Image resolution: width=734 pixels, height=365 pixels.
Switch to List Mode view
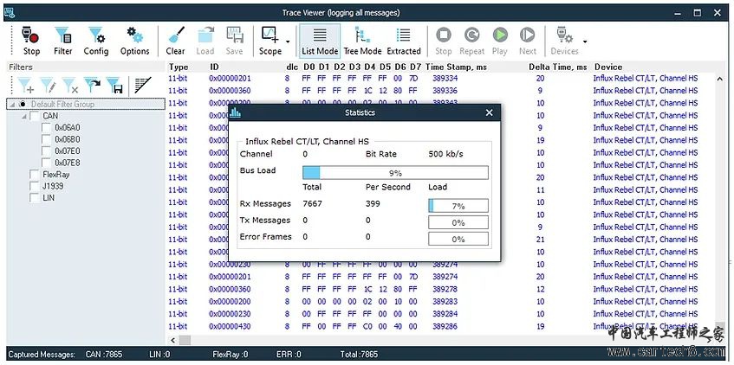(x=320, y=42)
